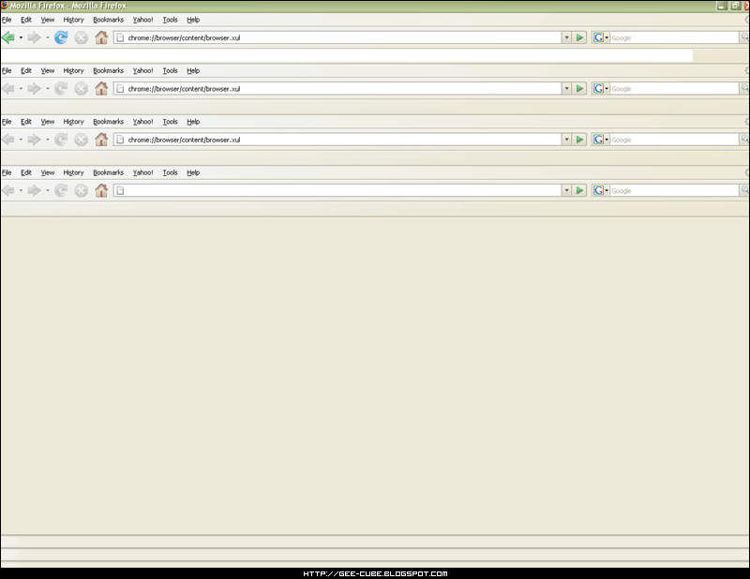Expand the address bar dropdown in the second toolbar

coord(567,88)
